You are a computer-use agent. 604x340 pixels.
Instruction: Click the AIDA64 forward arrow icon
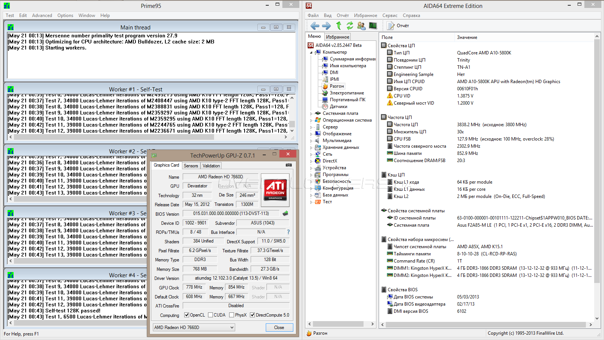coord(326,26)
